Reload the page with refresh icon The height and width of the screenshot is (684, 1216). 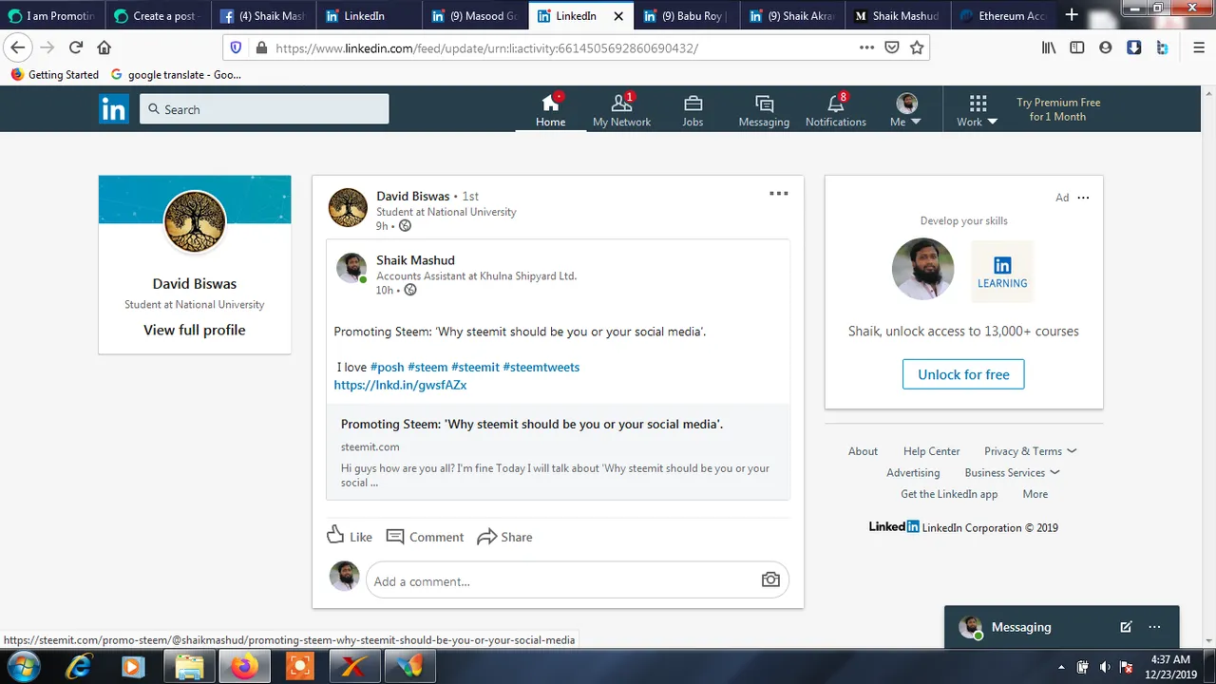76,47
